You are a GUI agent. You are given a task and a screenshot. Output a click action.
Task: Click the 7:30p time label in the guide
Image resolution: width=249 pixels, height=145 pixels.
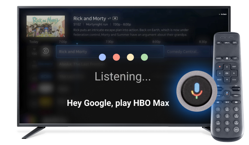tap(110, 42)
